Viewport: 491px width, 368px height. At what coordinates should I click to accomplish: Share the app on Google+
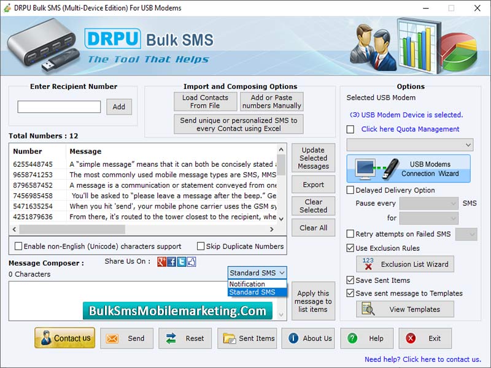(x=161, y=262)
